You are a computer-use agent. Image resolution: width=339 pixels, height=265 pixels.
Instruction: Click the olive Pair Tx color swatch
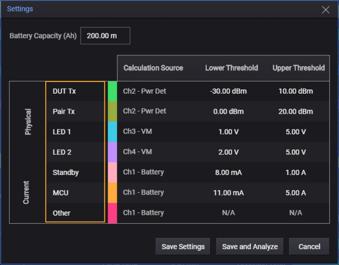click(x=112, y=111)
